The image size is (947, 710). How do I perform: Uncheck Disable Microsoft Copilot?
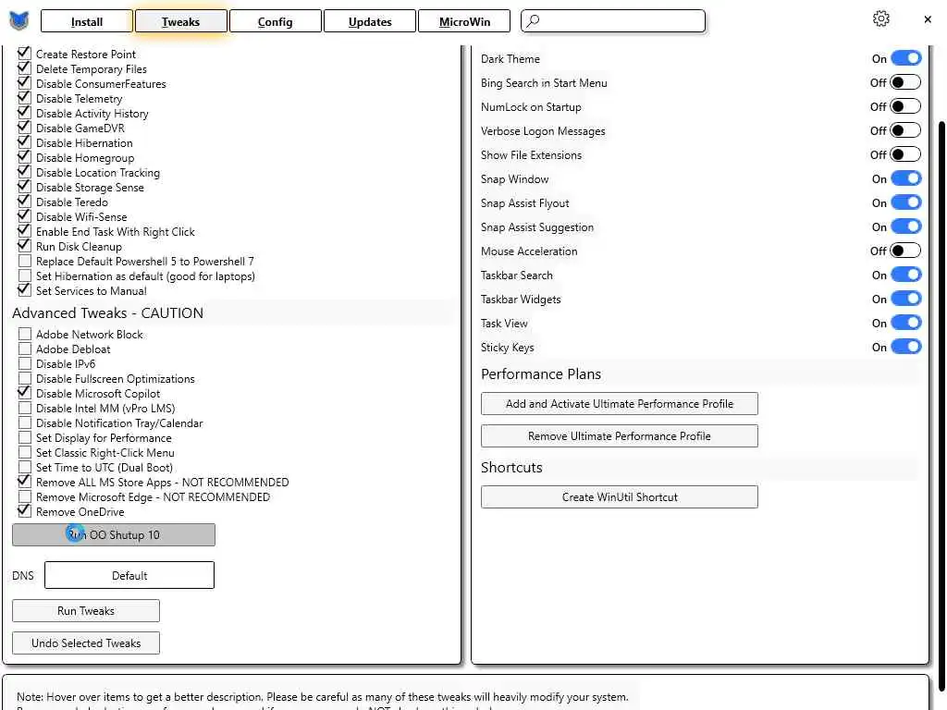click(x=24, y=392)
